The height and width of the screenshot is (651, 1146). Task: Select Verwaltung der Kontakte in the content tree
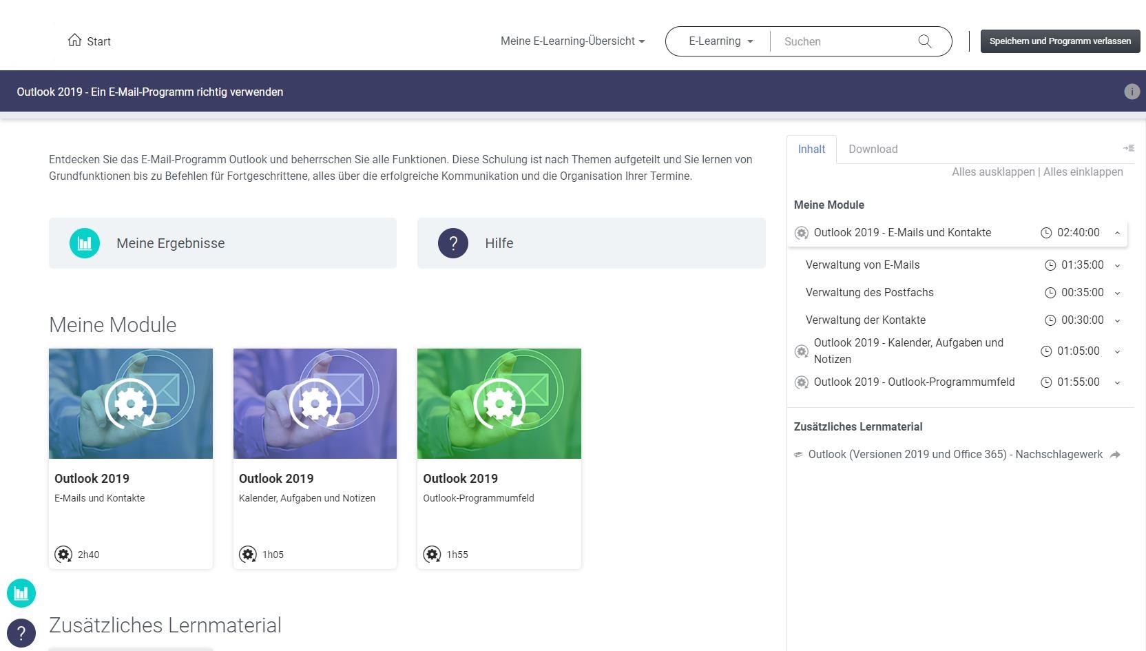(865, 320)
